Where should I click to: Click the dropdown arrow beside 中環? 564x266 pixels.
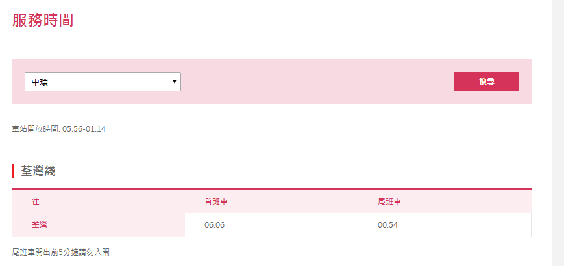[174, 82]
